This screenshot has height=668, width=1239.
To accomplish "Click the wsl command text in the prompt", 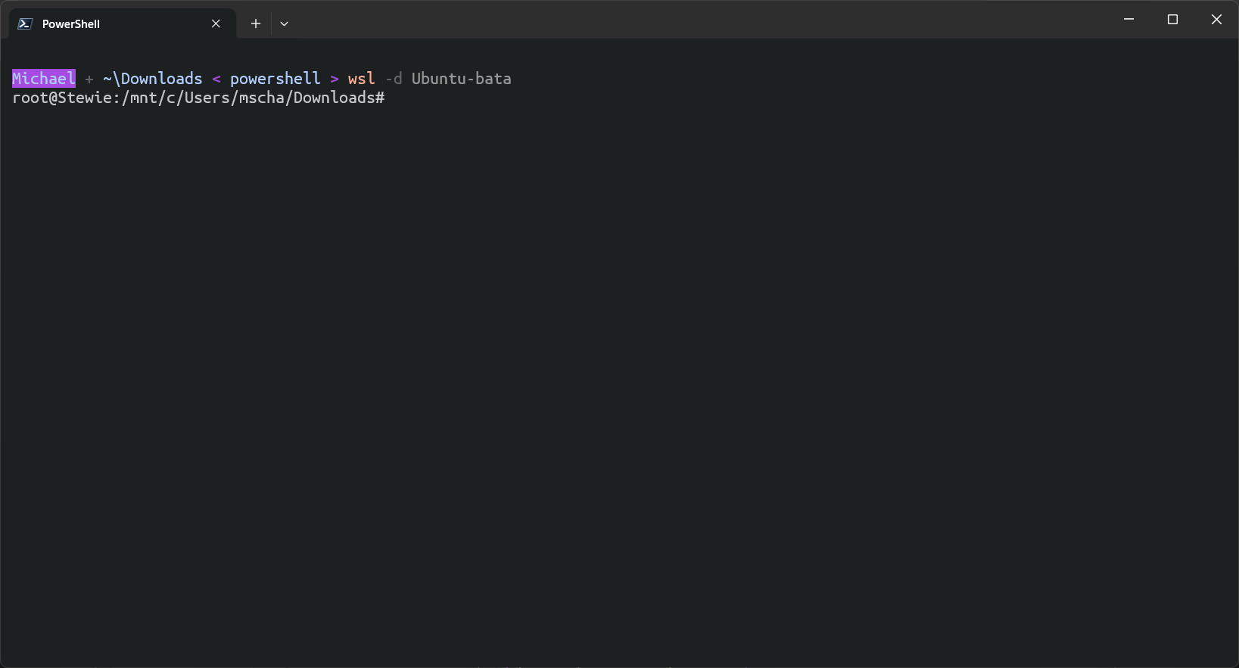I will (361, 78).
